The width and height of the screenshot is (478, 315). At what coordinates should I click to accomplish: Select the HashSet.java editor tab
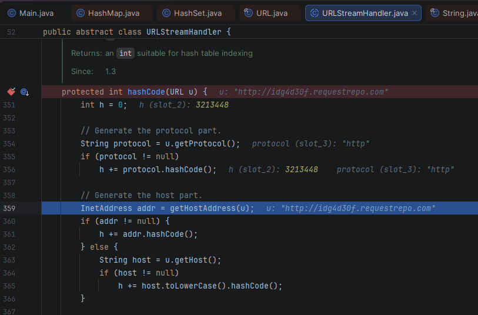(198, 13)
